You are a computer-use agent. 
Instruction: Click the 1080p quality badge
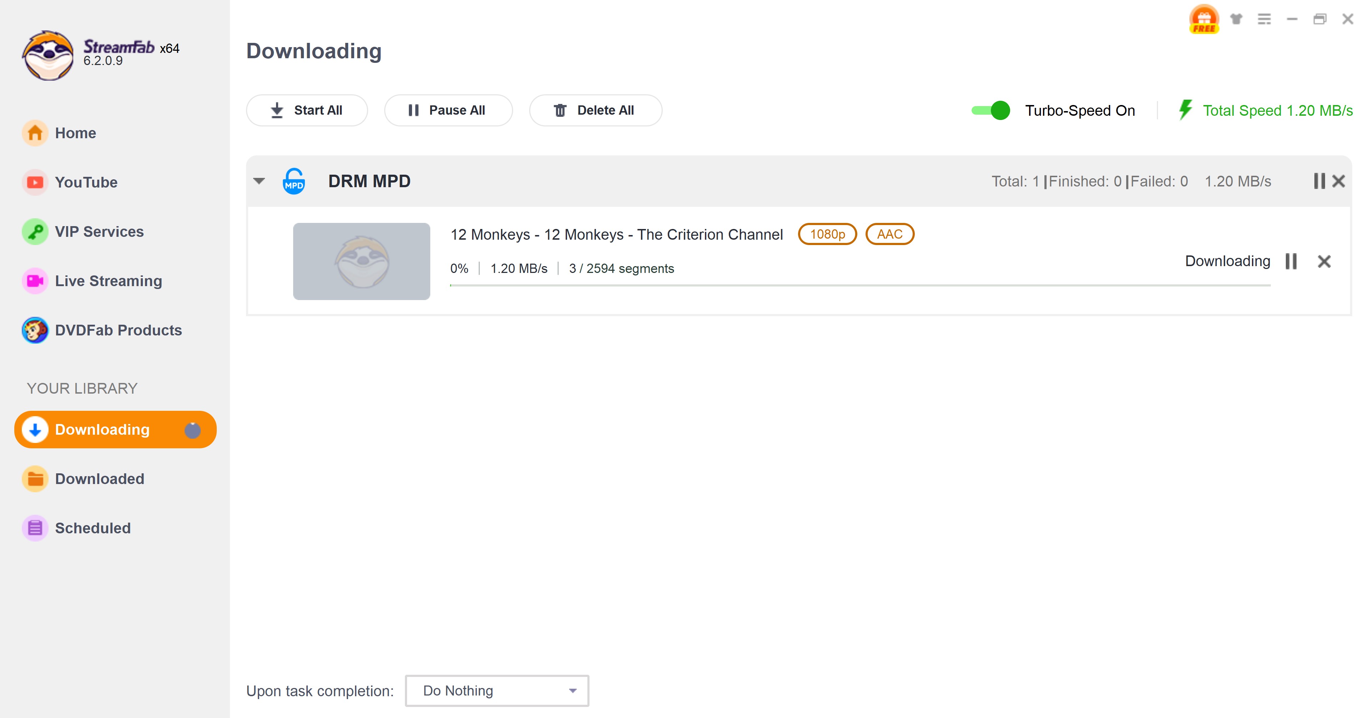pyautogui.click(x=827, y=234)
